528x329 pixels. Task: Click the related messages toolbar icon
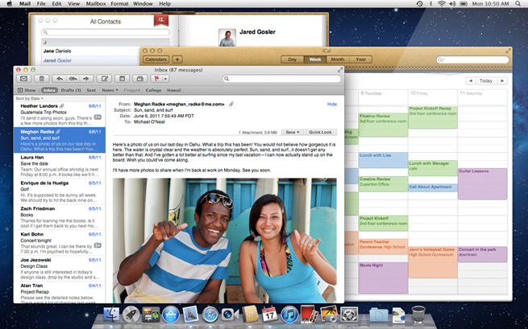[140, 79]
